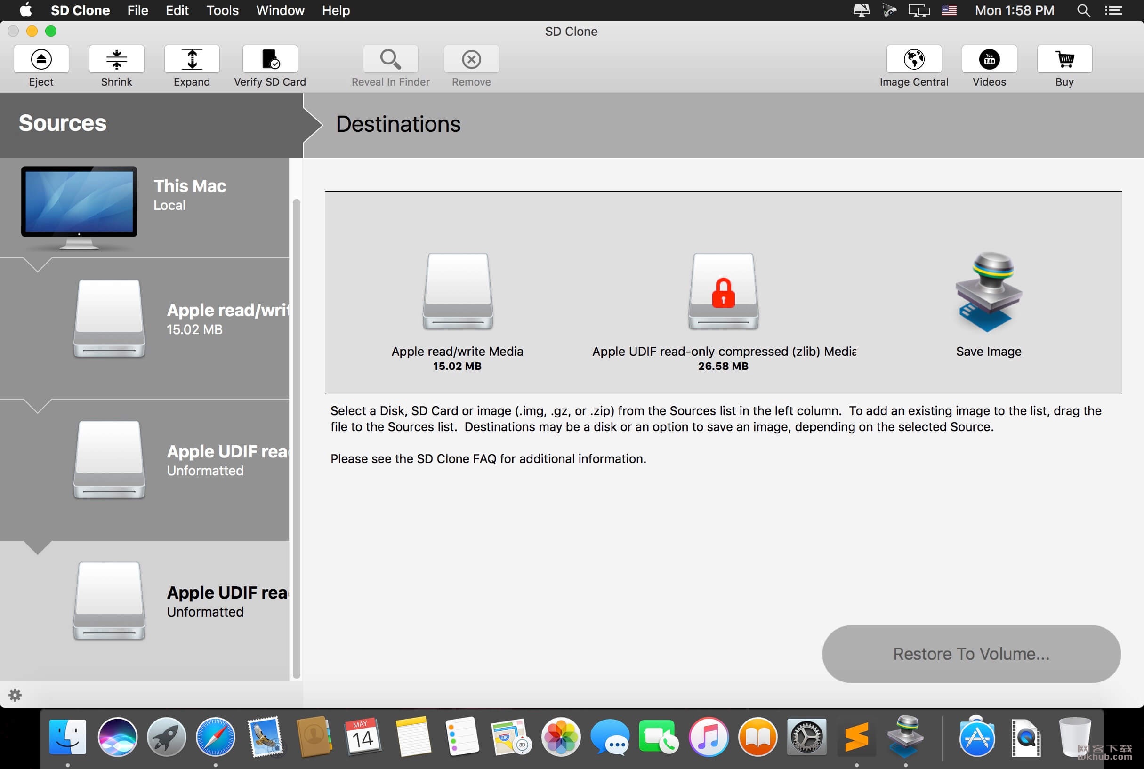
Task: Open iTunes in the Dock
Action: [709, 737]
